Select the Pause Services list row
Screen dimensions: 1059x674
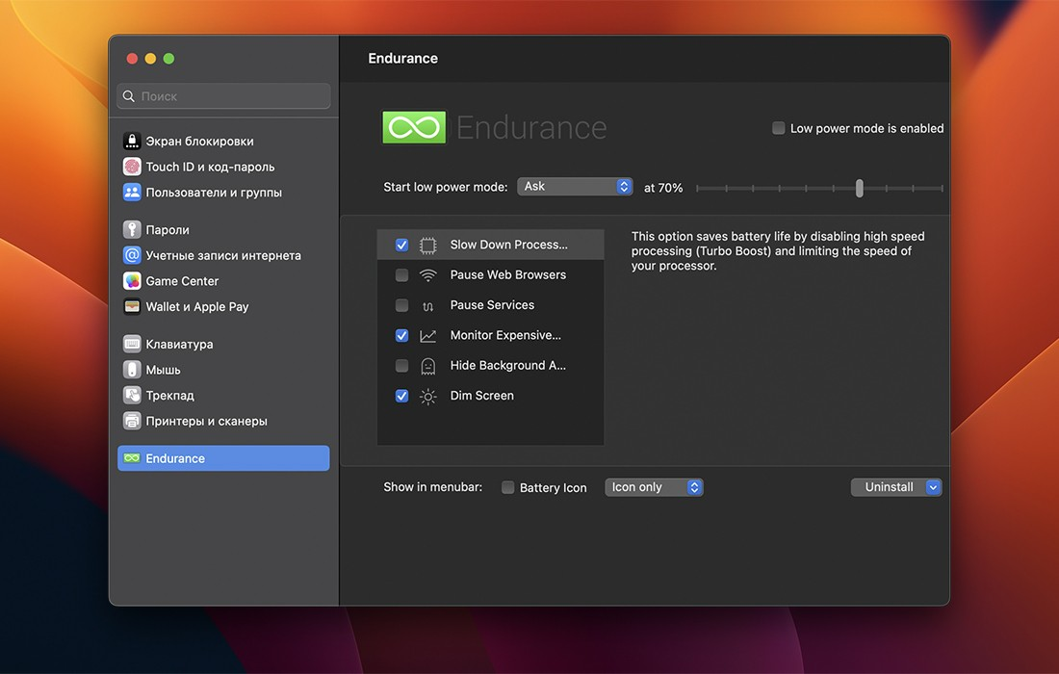pyautogui.click(x=491, y=305)
